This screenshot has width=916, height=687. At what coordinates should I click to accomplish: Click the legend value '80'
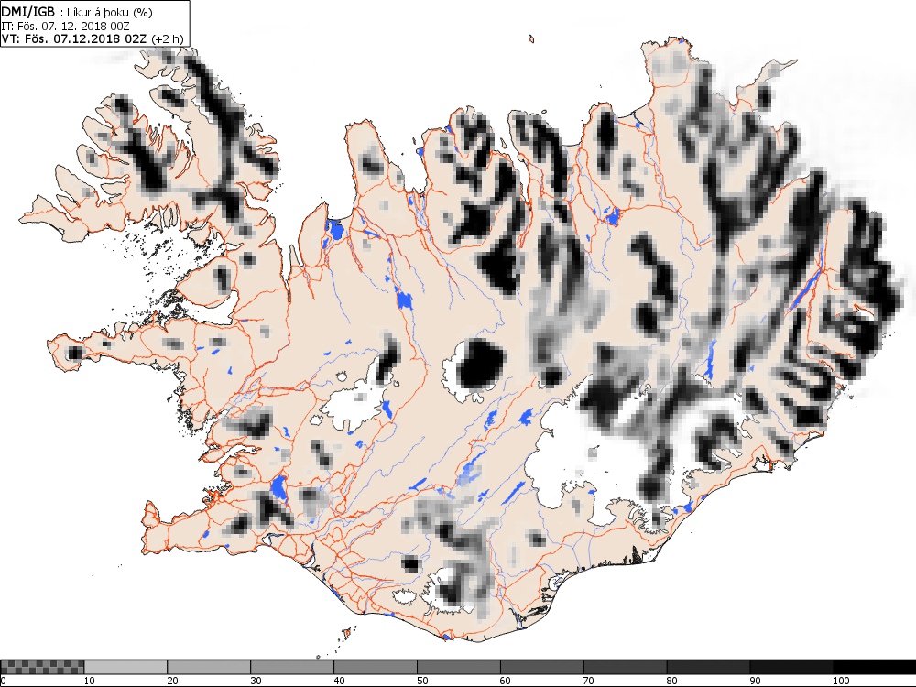pyautogui.click(x=672, y=681)
